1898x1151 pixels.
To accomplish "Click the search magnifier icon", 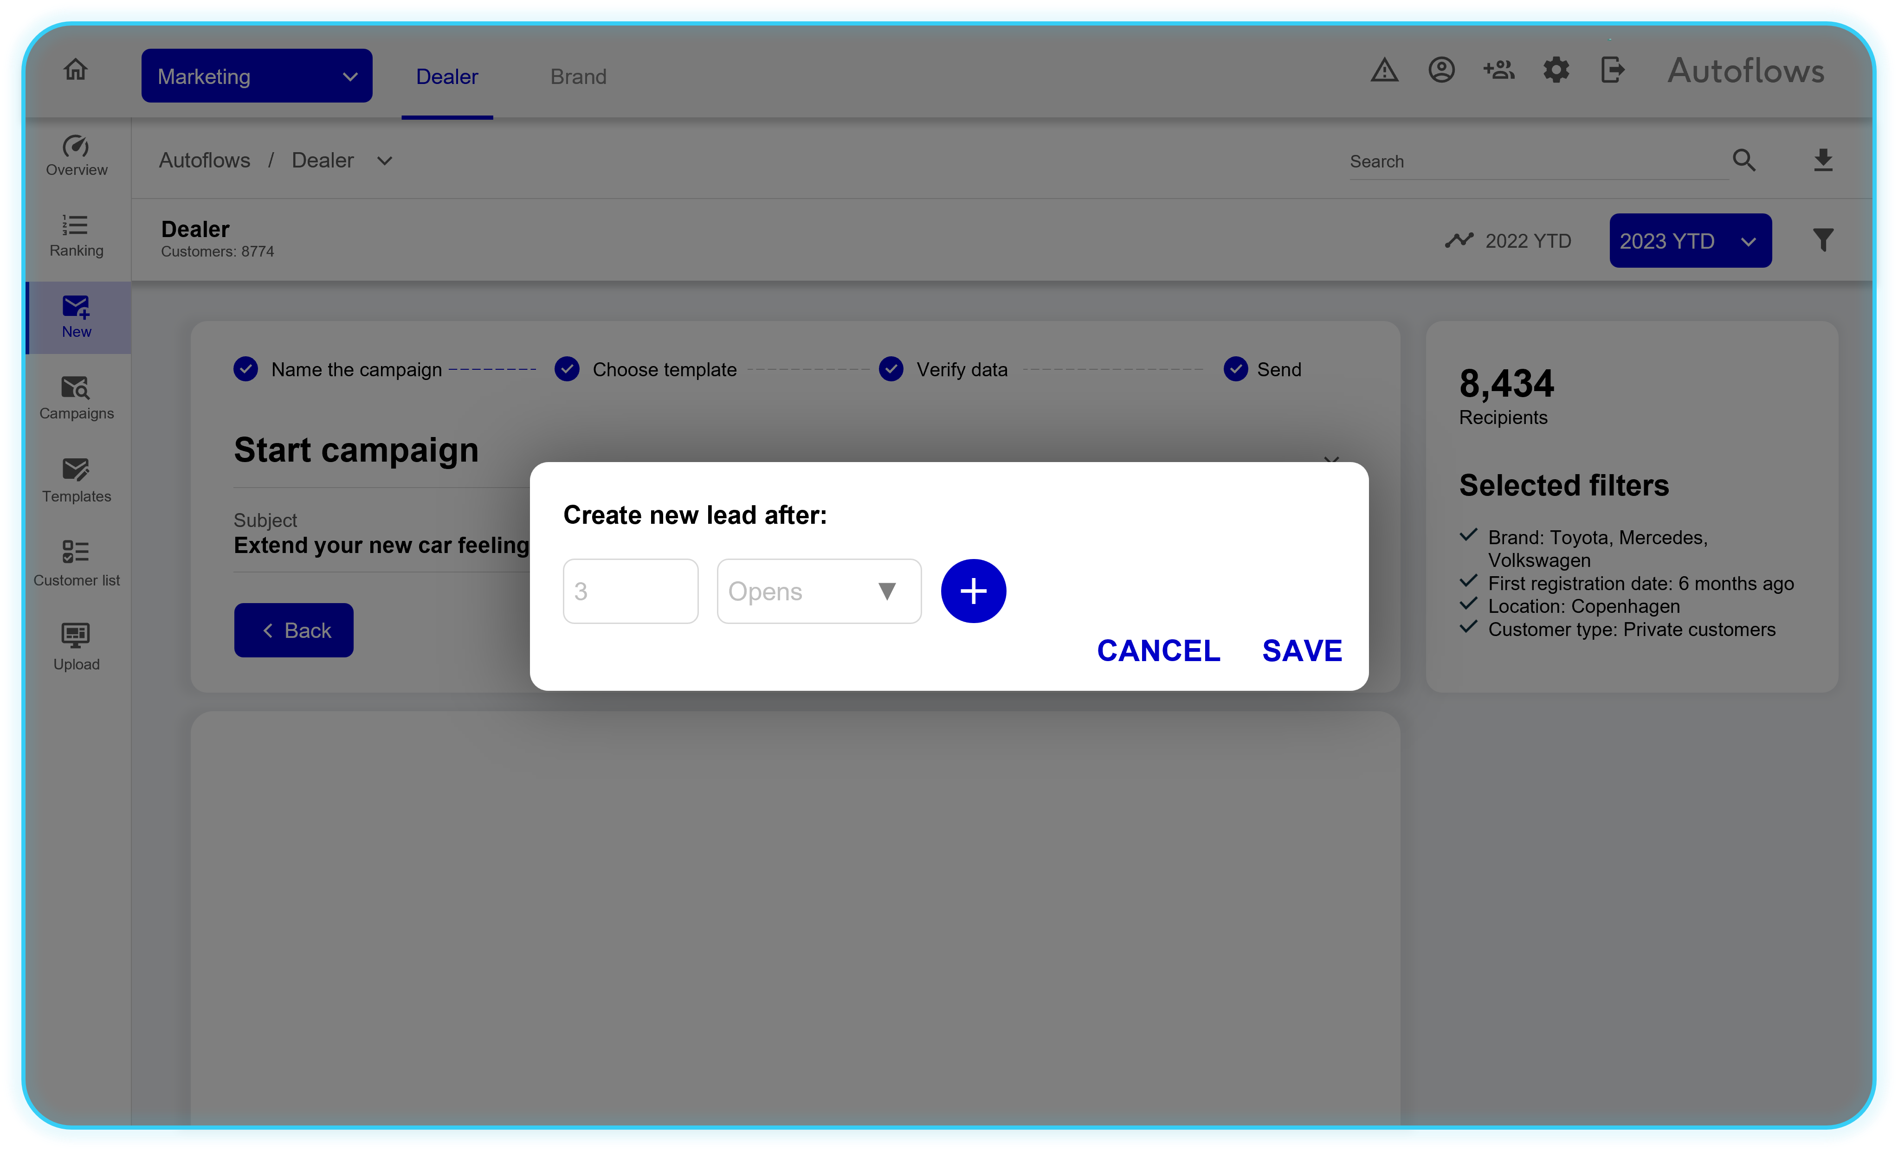I will pos(1744,160).
